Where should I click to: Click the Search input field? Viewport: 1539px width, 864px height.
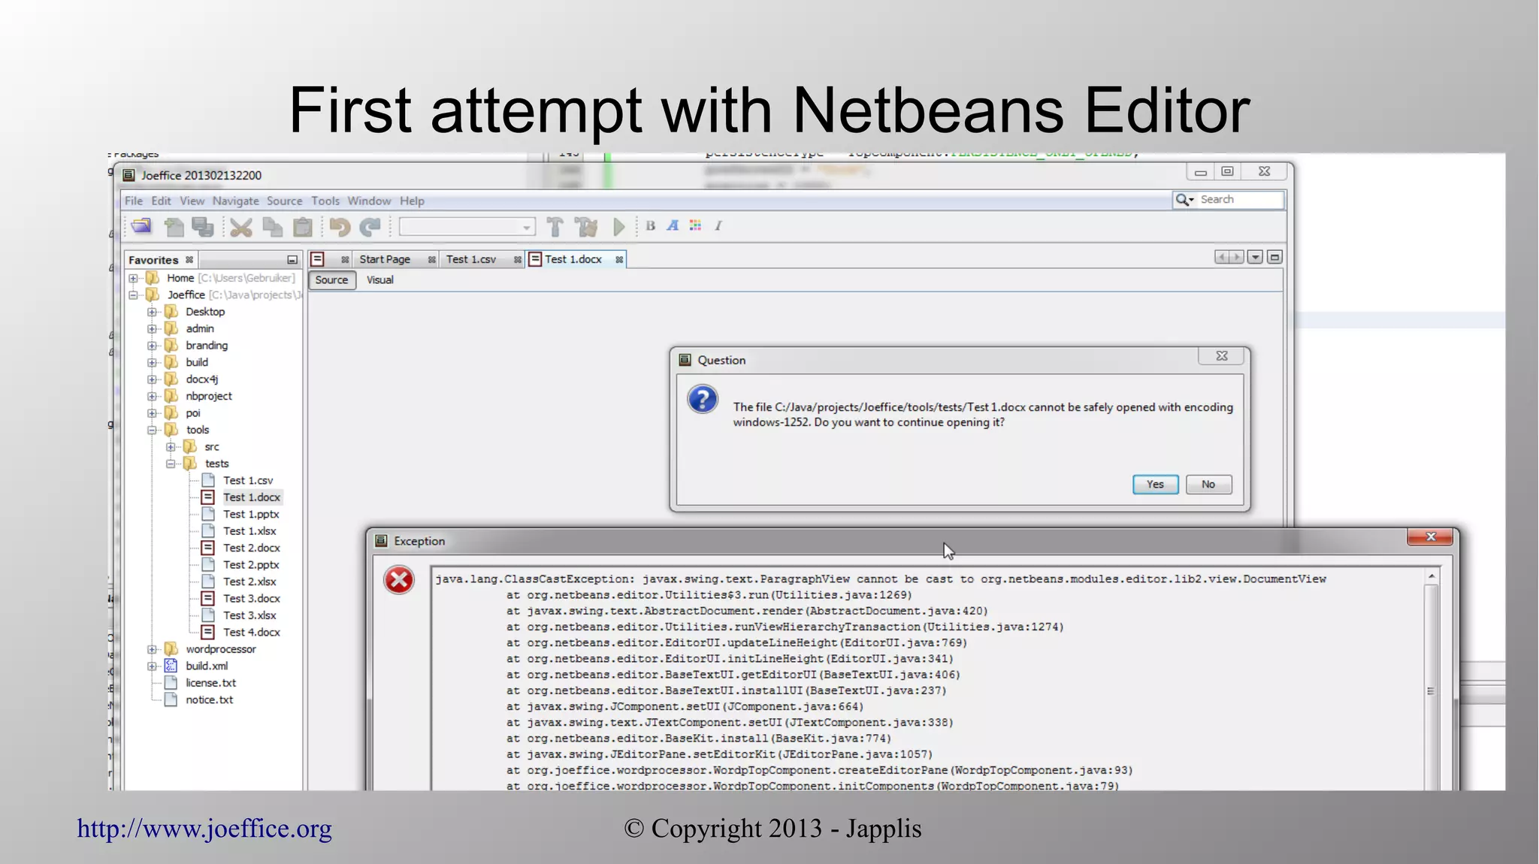(x=1240, y=199)
